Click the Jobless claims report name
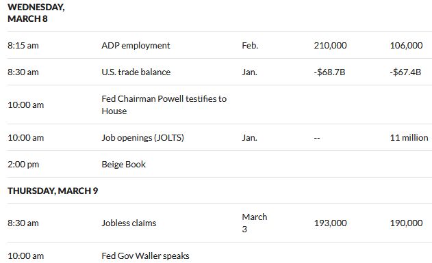432x263 pixels. pyautogui.click(x=129, y=223)
